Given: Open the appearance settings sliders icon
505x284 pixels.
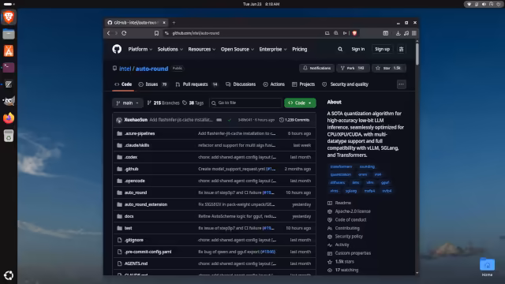Looking at the screenshot, I should pyautogui.click(x=402, y=49).
